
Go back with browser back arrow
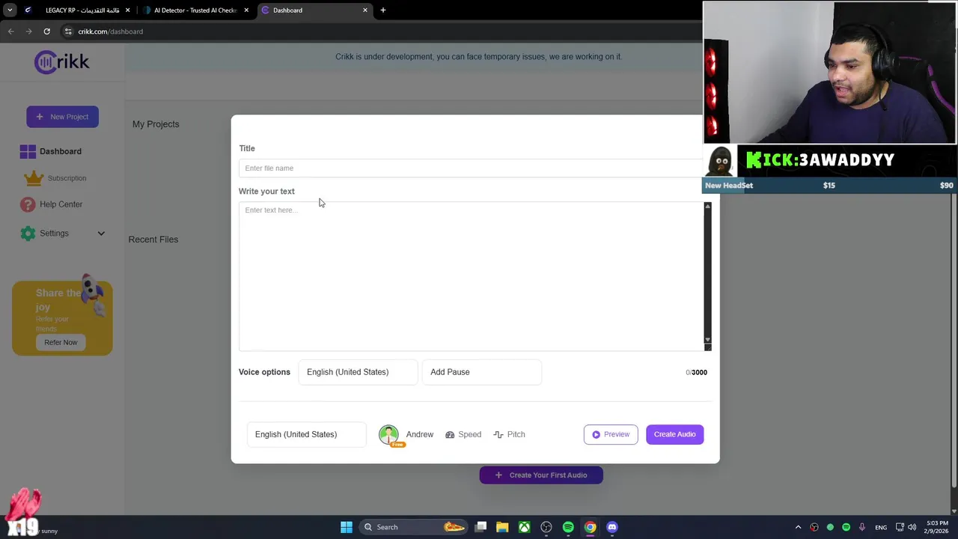tap(10, 31)
